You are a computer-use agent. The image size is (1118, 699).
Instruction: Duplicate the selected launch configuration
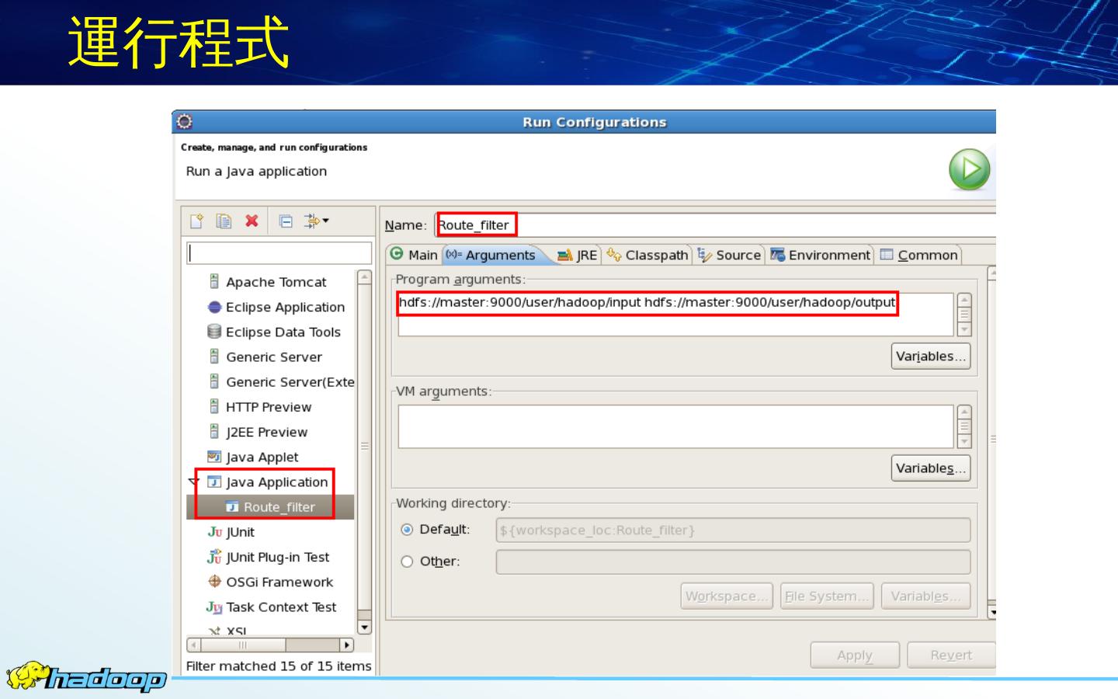[x=224, y=221]
